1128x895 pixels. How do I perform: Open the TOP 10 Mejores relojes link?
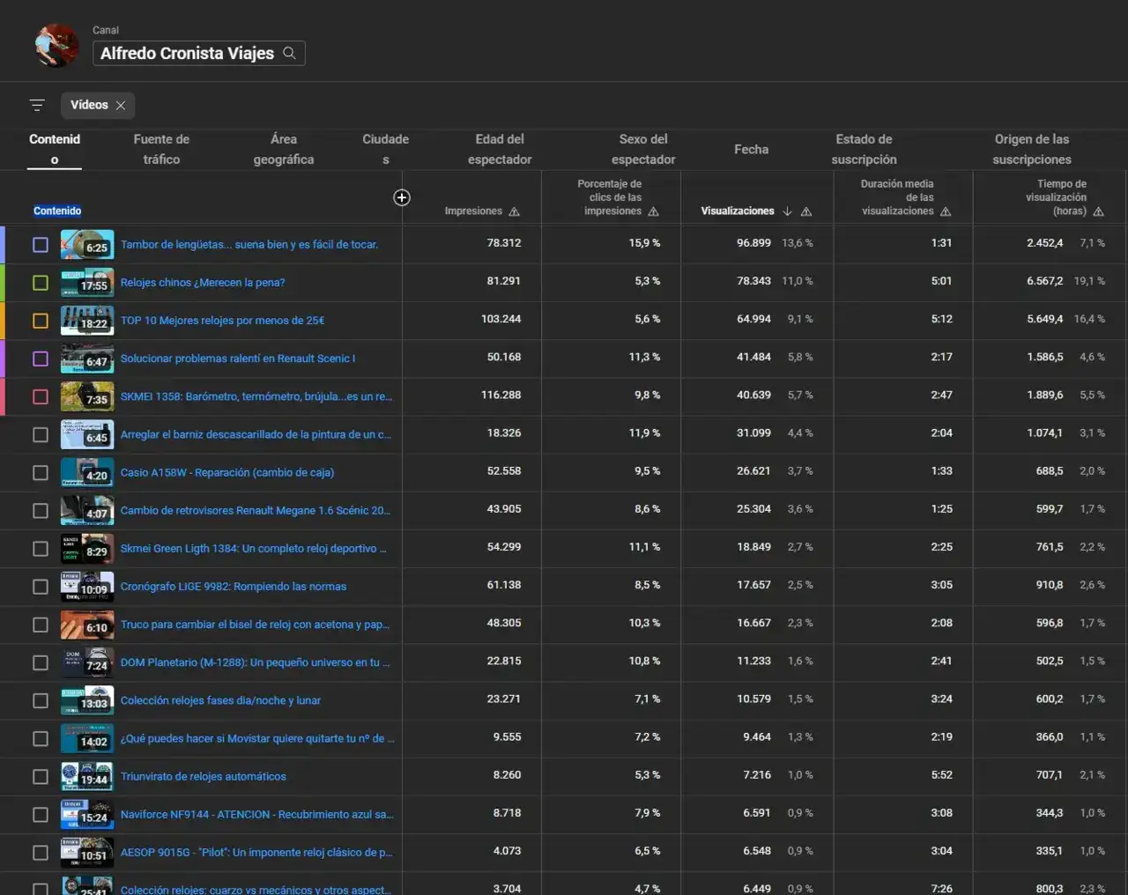point(222,321)
